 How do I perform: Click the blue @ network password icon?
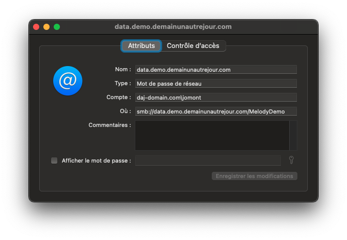[x=68, y=81]
